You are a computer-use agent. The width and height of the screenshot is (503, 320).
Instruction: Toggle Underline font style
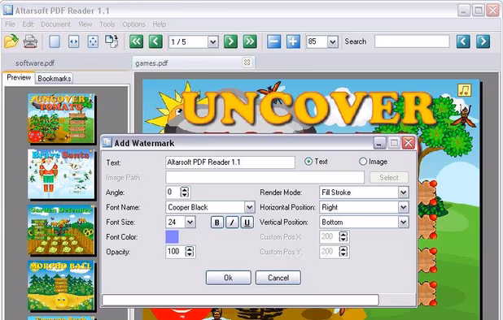[247, 222]
